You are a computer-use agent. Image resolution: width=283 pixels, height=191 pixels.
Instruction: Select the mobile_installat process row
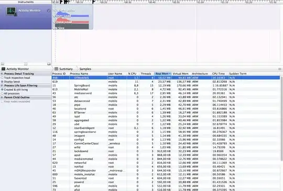166,174
